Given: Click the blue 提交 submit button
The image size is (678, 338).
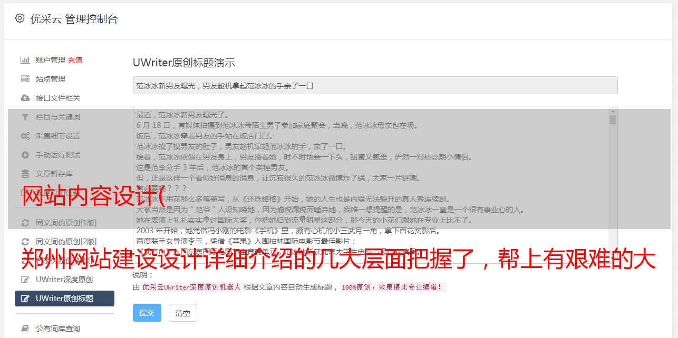Looking at the screenshot, I should [x=147, y=313].
